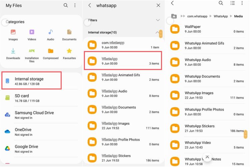
Task: Open the Documents category
Action: pos(69,35)
